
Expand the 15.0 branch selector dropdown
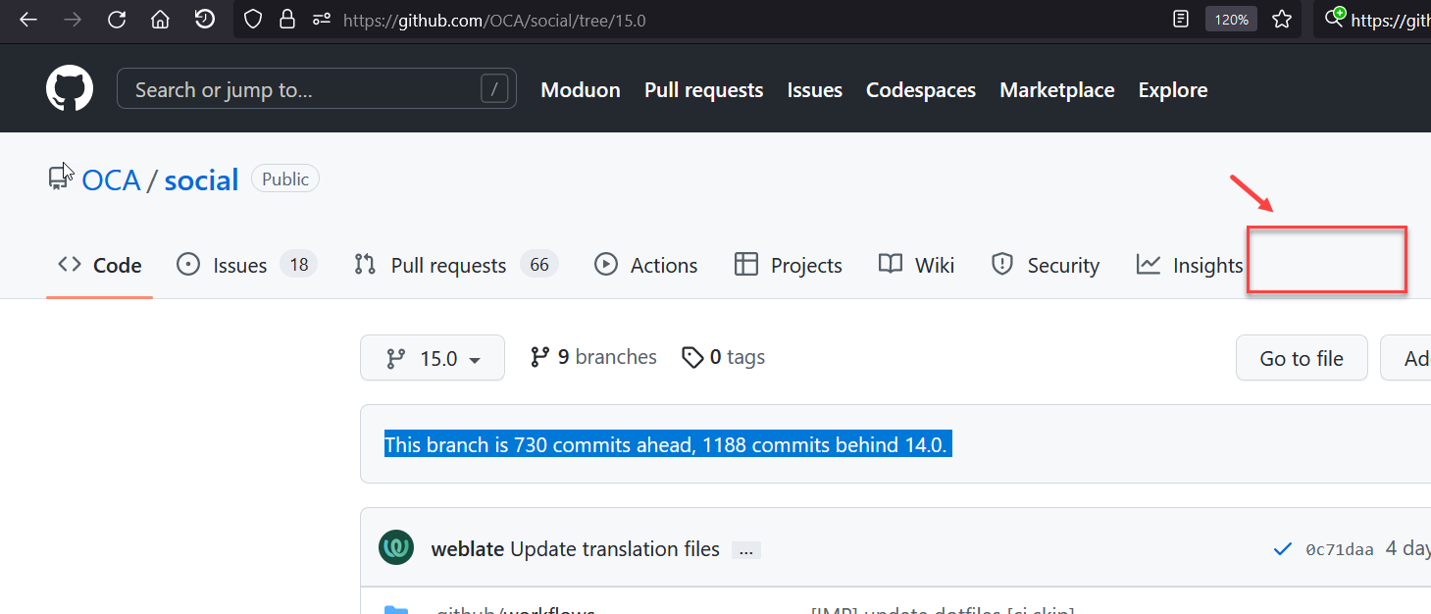click(433, 358)
